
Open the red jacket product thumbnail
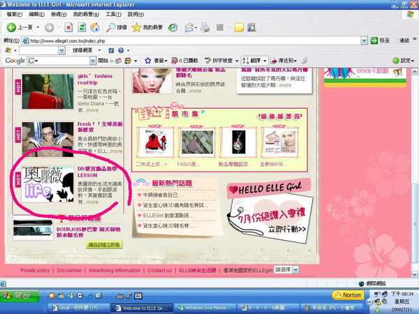155,142
